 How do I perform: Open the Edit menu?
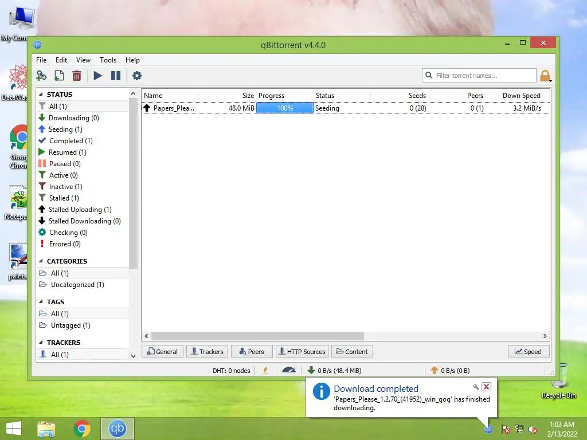coord(61,60)
